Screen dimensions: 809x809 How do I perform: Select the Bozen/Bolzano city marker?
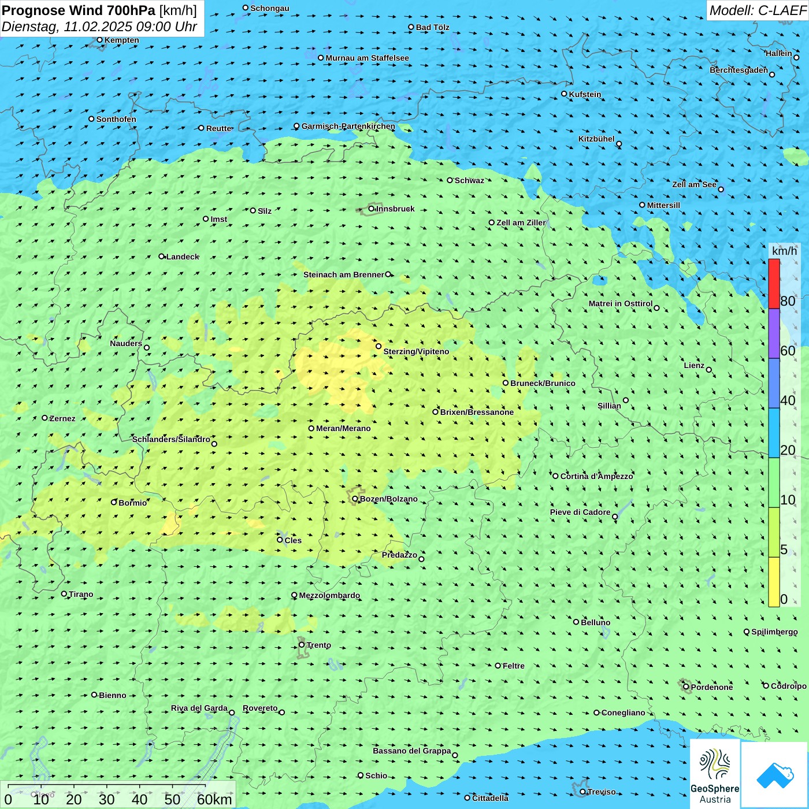(355, 499)
